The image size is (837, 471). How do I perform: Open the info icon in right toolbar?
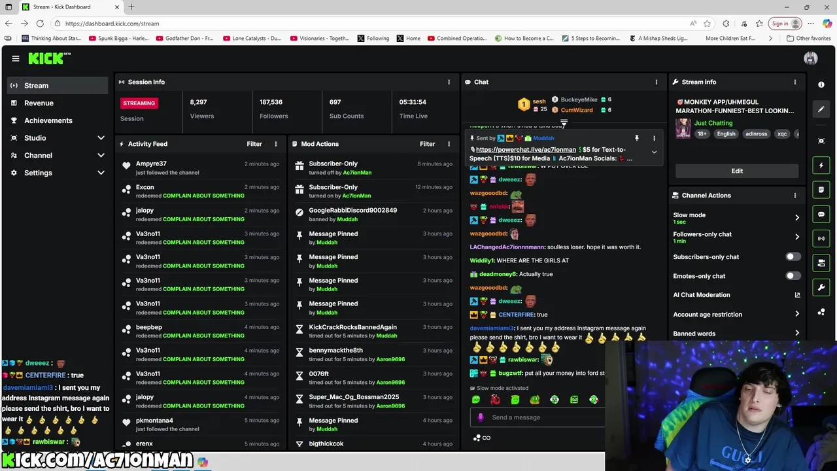click(x=821, y=85)
